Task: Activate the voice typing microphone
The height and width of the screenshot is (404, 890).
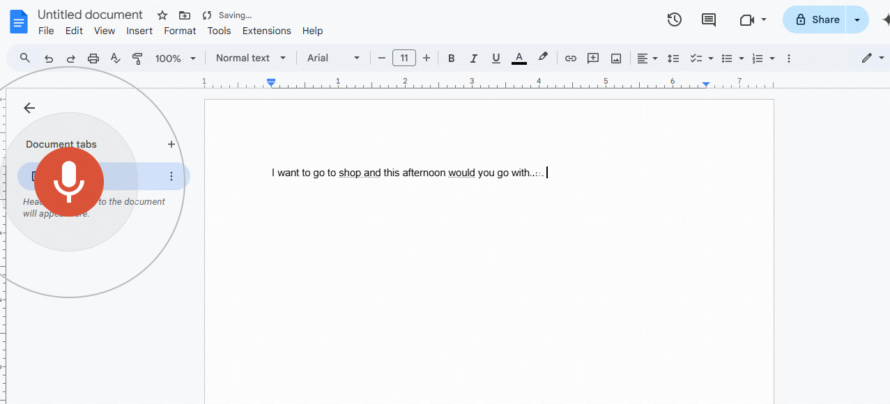Action: pyautogui.click(x=68, y=182)
